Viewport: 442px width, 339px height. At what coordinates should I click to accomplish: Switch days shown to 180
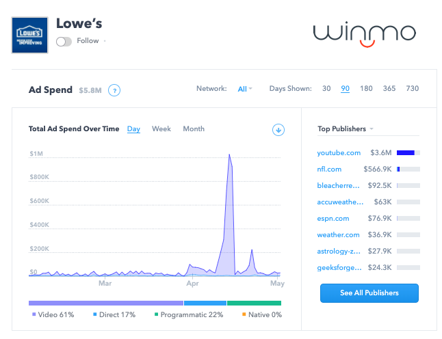tap(366, 88)
